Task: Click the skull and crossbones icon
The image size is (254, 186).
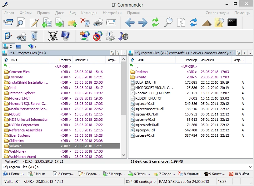Action: point(53,36)
